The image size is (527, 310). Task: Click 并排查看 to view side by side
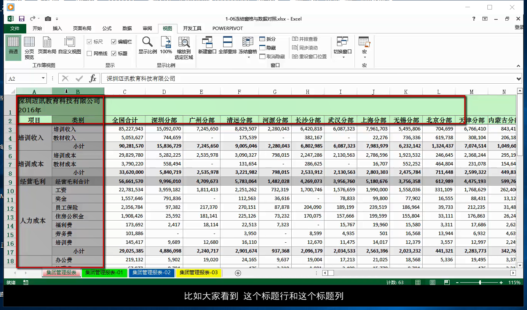(305, 38)
